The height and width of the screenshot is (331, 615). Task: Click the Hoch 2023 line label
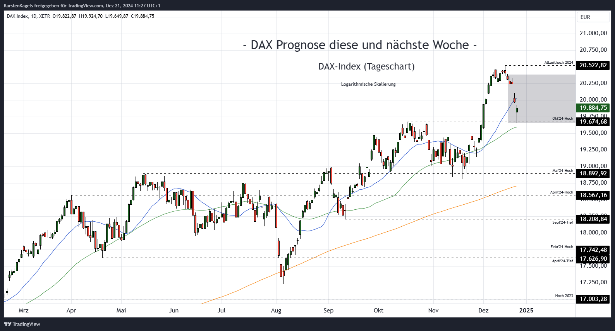coord(564,296)
